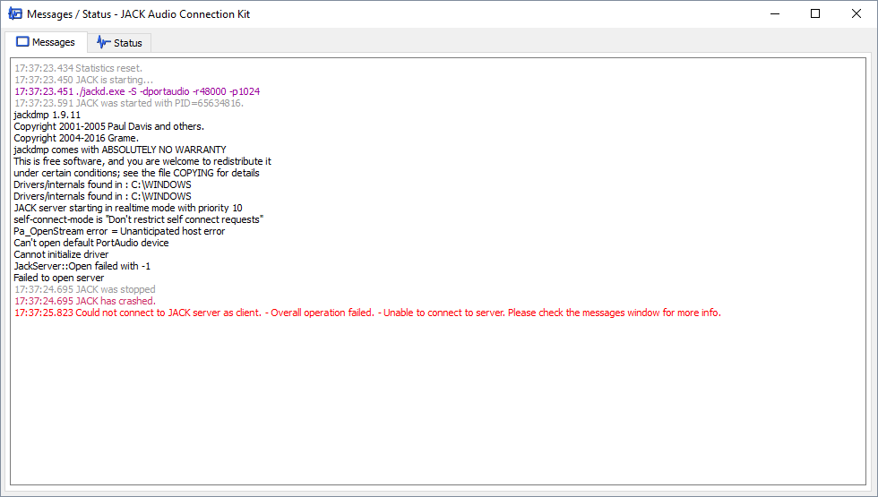
Task: Click the 'Statistics reset.' log line
Action: (x=79, y=68)
